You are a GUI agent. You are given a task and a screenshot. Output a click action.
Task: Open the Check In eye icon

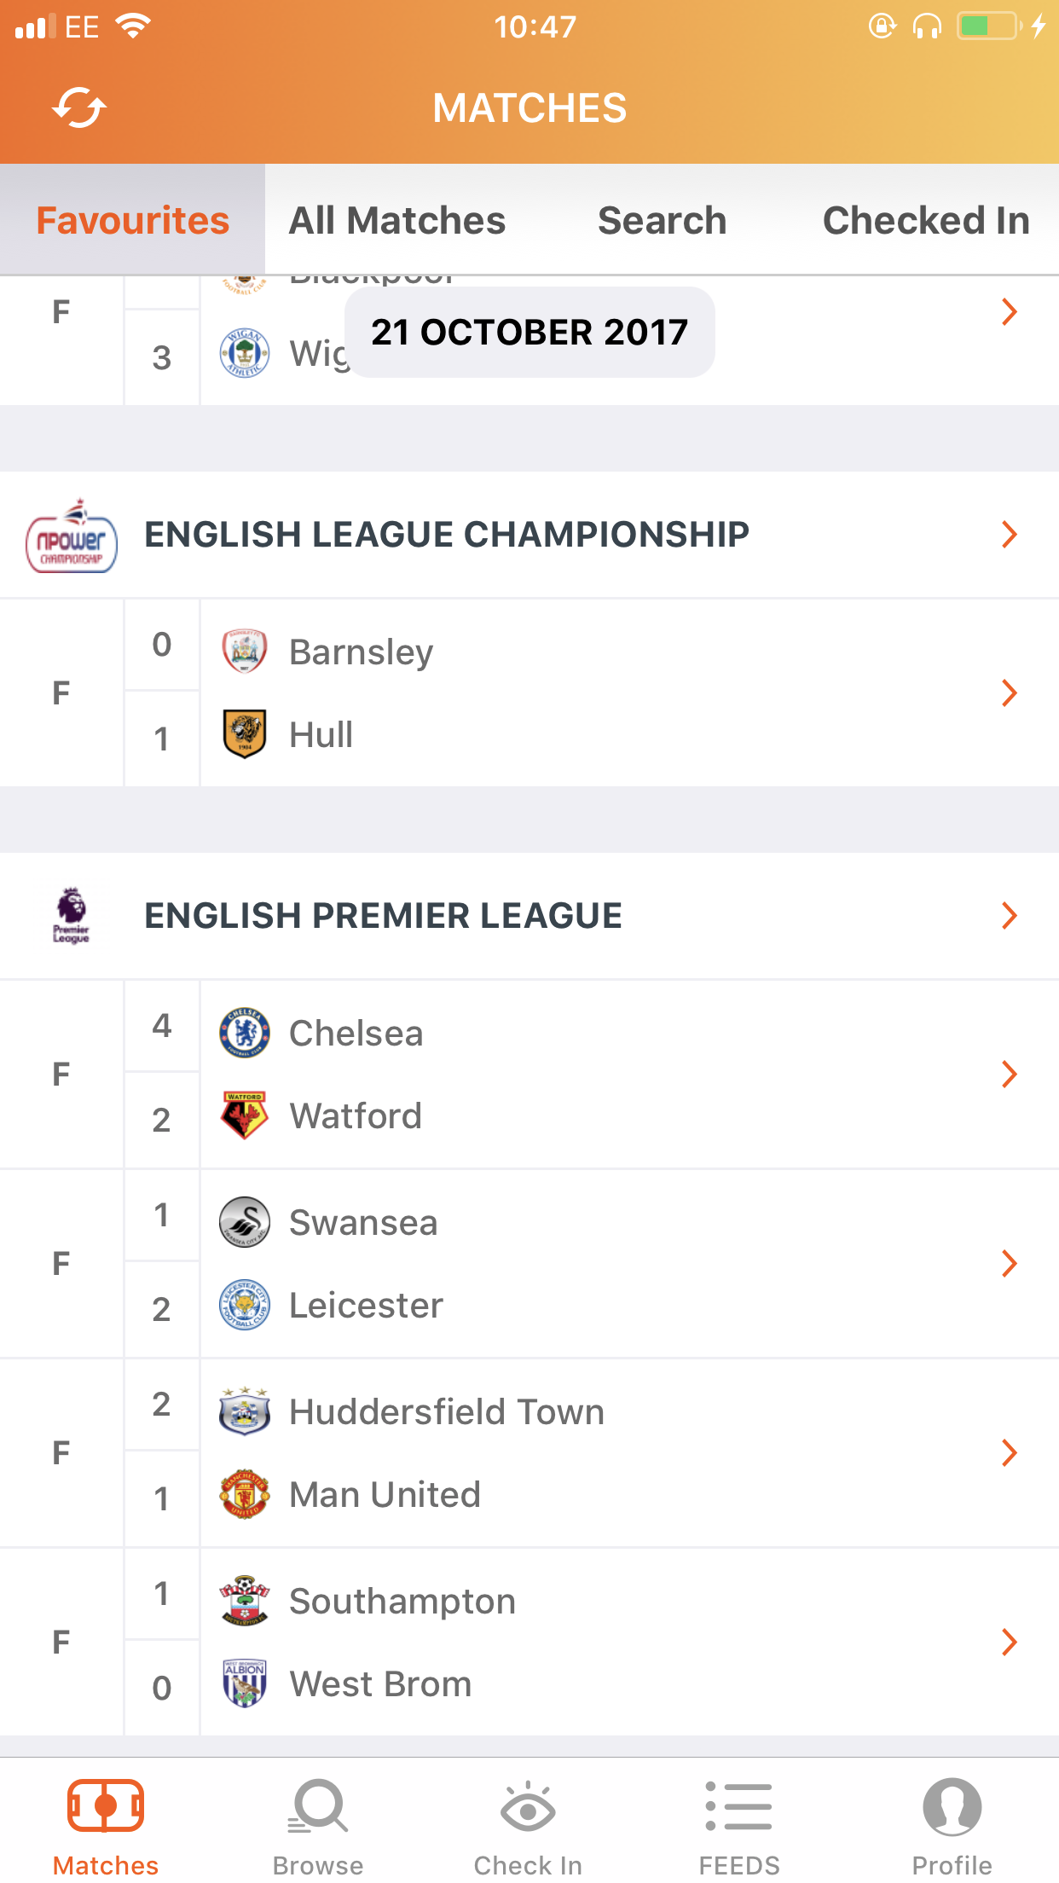click(x=528, y=1807)
